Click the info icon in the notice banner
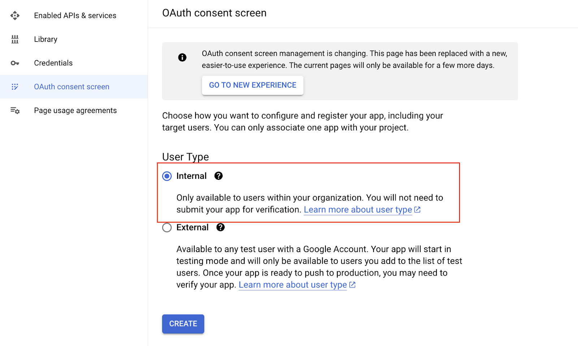578x346 pixels. pyautogui.click(x=182, y=57)
